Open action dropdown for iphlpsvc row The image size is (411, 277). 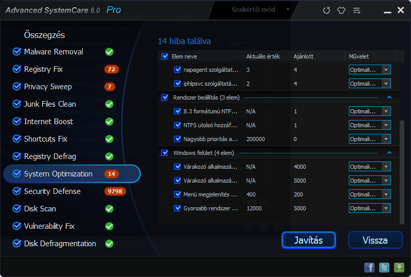369,84
